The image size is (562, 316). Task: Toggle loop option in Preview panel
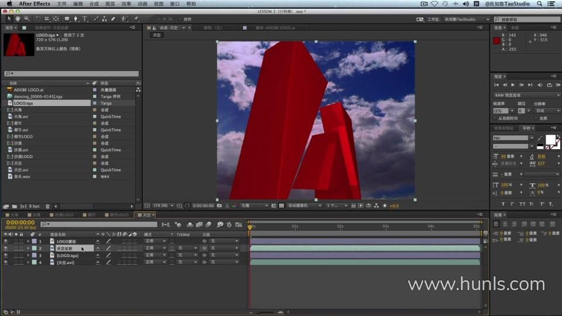pos(549,85)
